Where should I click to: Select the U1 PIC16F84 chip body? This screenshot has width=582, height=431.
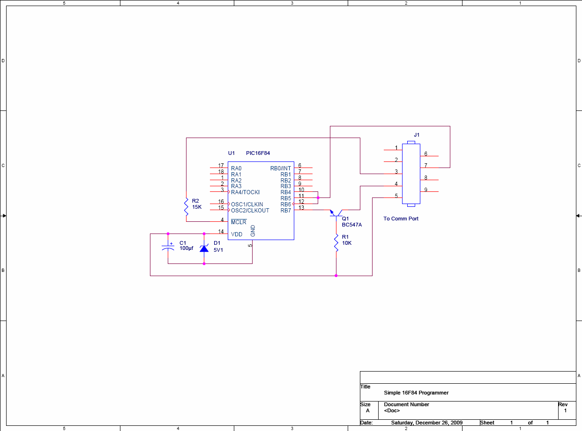(x=261, y=201)
